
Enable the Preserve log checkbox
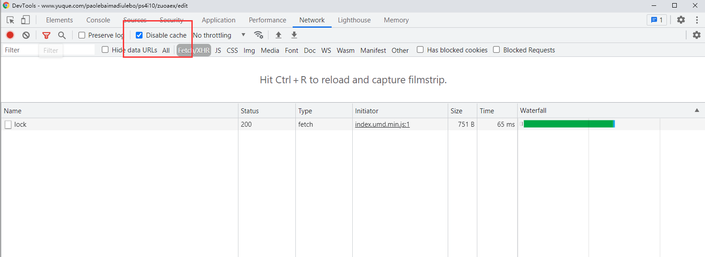click(x=82, y=35)
